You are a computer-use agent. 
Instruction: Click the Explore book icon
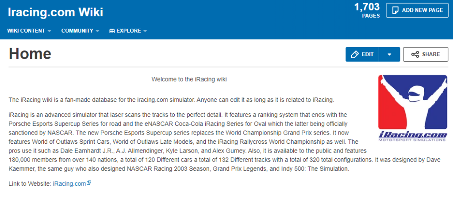112,31
